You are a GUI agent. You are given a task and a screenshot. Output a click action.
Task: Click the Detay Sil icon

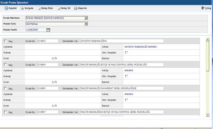58,8
